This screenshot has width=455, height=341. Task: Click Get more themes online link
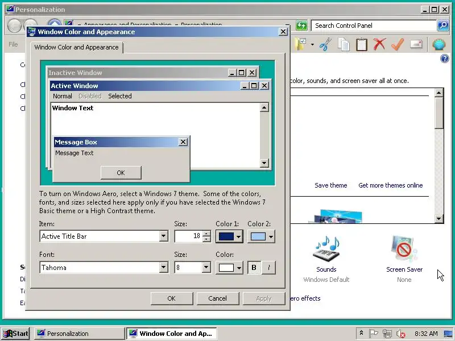click(391, 185)
